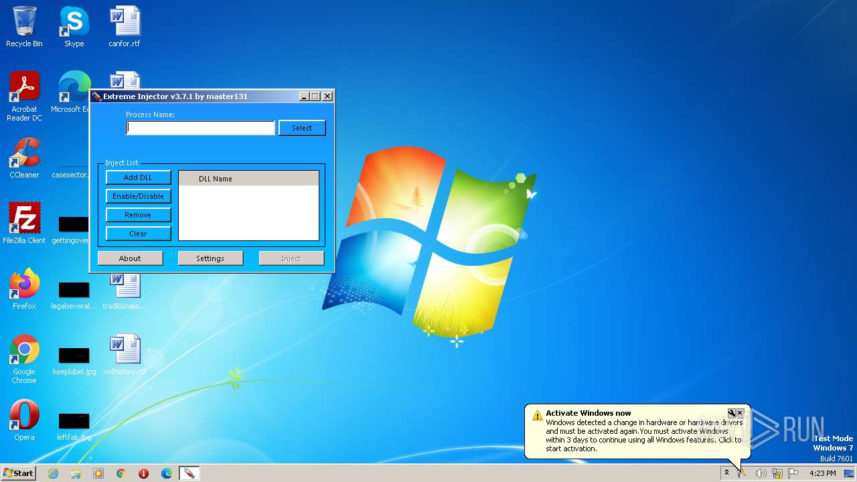
Task: Open Extreme Injector Settings
Action: click(210, 258)
